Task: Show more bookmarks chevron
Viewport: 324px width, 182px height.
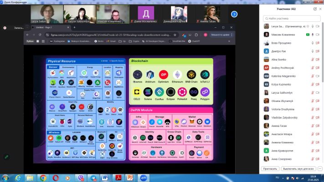Action: pos(229,41)
